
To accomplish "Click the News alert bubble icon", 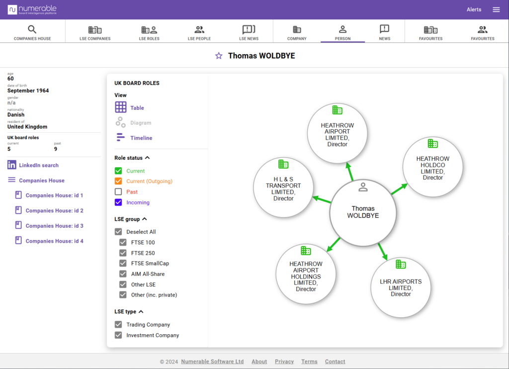I will [x=384, y=29].
